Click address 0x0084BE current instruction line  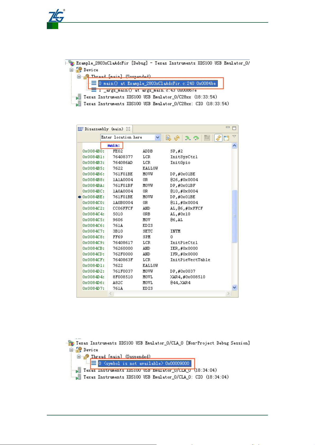(x=94, y=197)
